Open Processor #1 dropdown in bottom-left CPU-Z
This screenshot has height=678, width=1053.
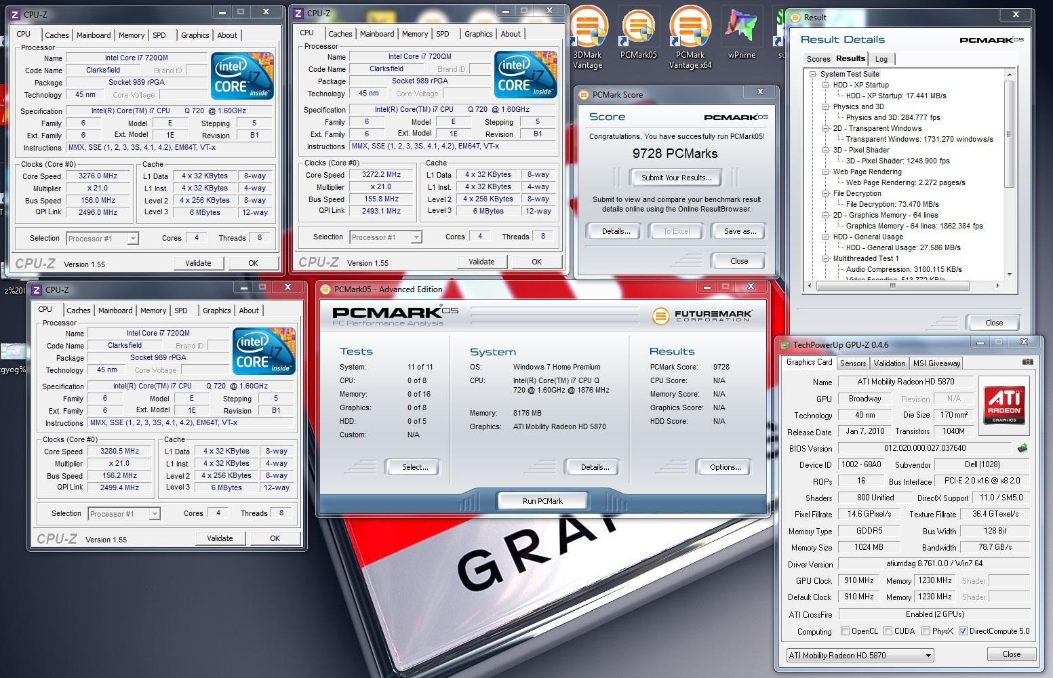(x=124, y=514)
